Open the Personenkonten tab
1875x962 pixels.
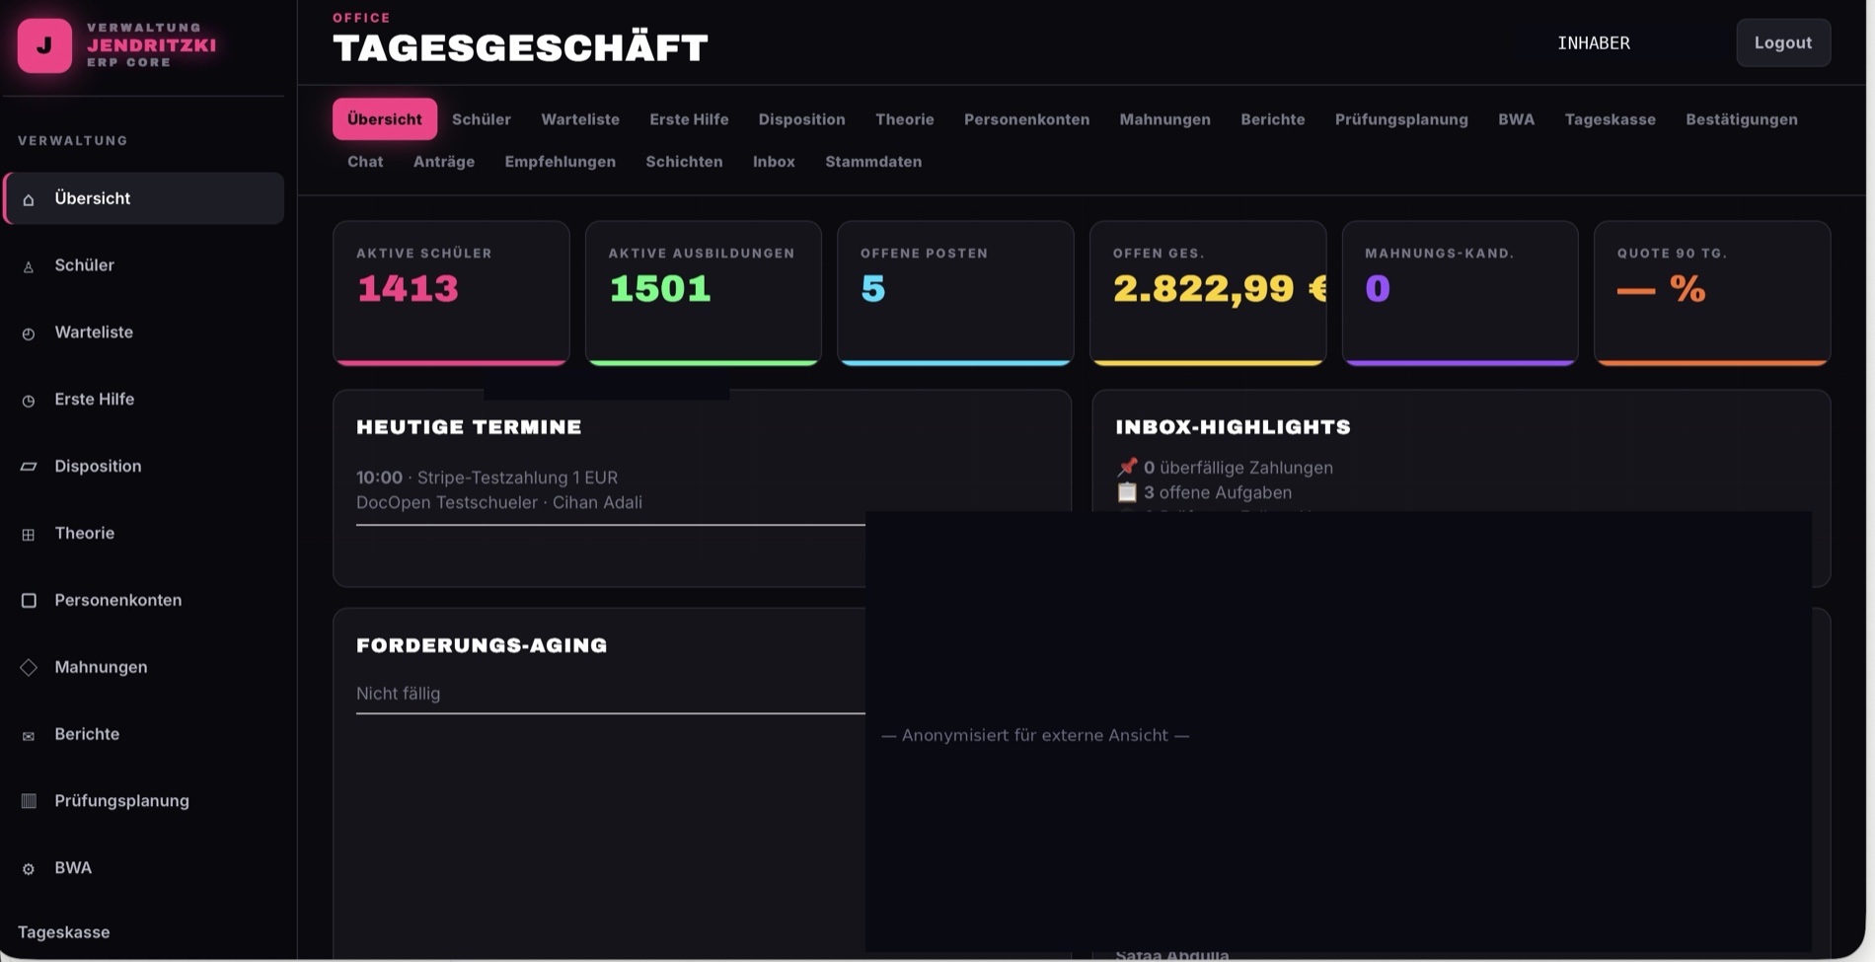[x=1026, y=119]
